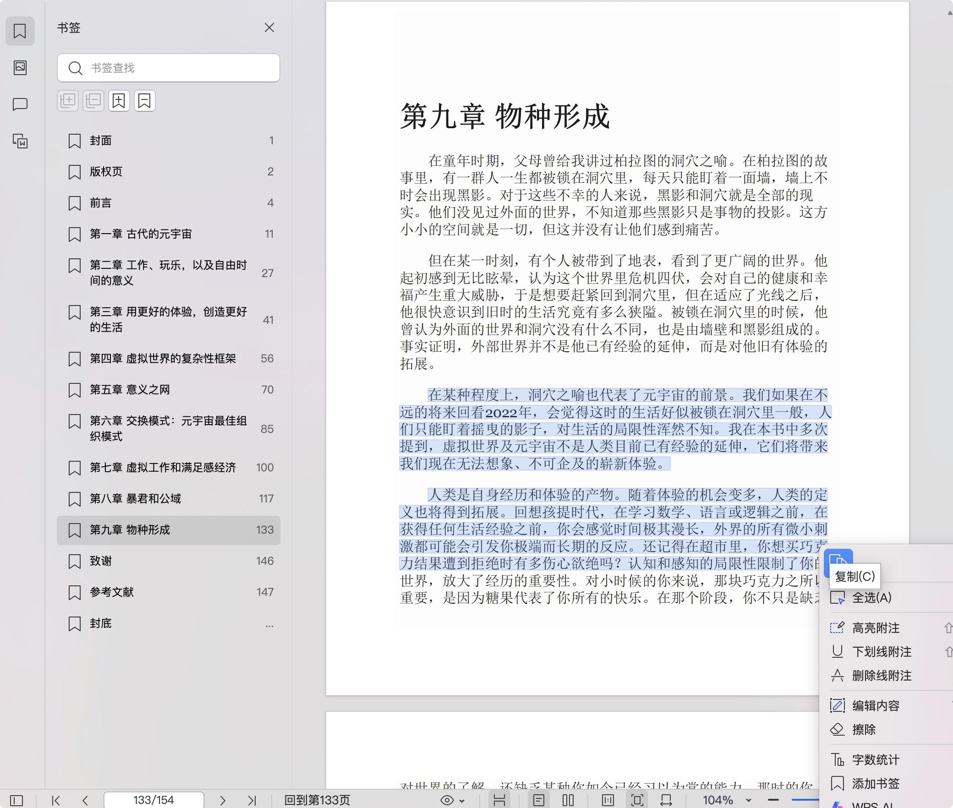Select the collapse-all bookmarks control

[93, 100]
